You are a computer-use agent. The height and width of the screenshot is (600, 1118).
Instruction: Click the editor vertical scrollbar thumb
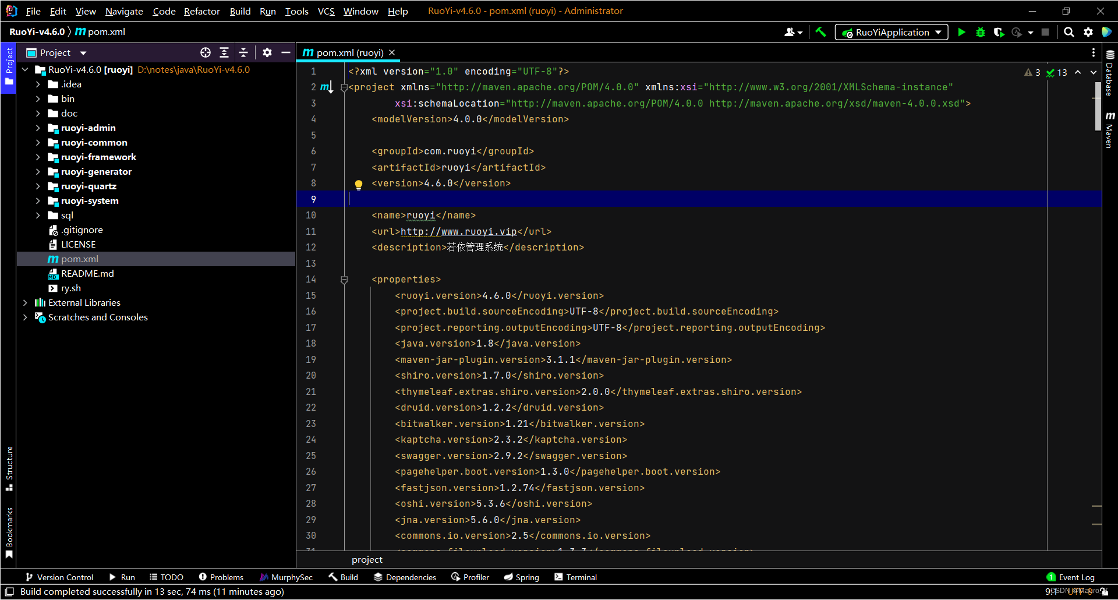tap(1098, 107)
